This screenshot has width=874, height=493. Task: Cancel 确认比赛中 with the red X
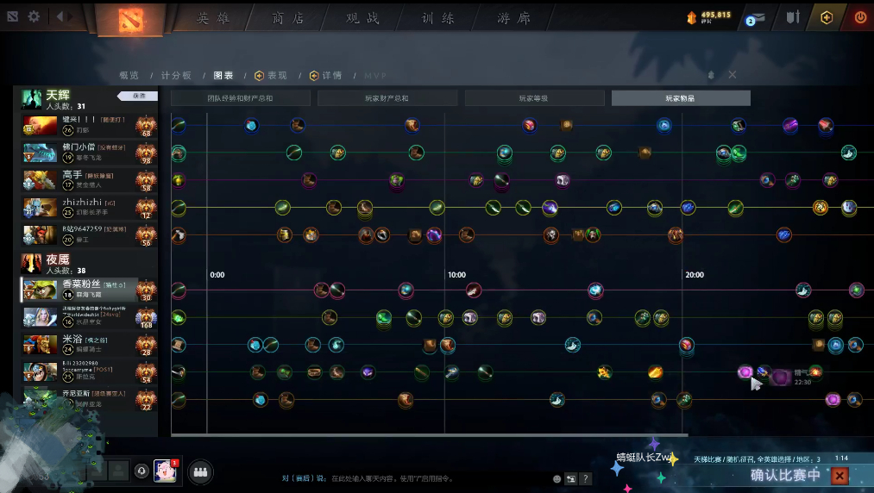(x=839, y=476)
